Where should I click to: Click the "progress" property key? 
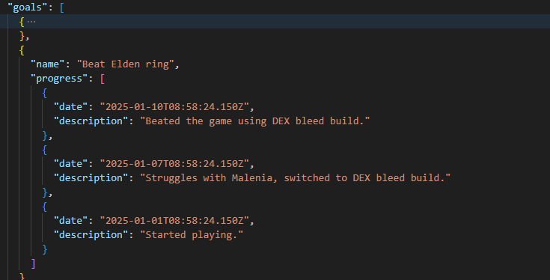coord(59,79)
